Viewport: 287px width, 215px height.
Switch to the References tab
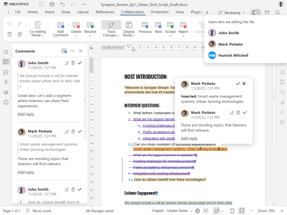(105, 12)
